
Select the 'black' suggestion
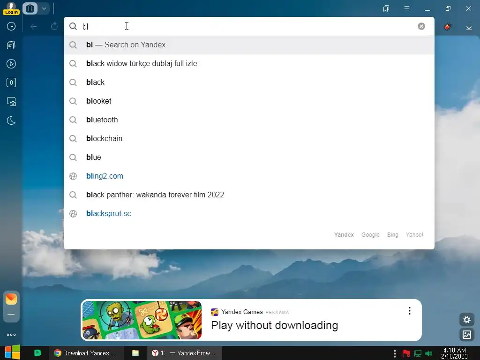[x=249, y=82]
